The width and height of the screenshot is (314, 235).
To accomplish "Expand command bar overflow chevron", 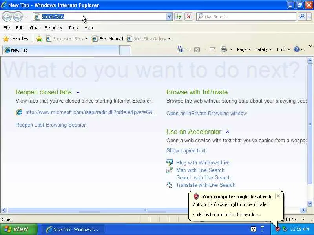I will click(310, 47).
